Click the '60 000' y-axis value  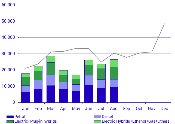[x=8, y=5]
